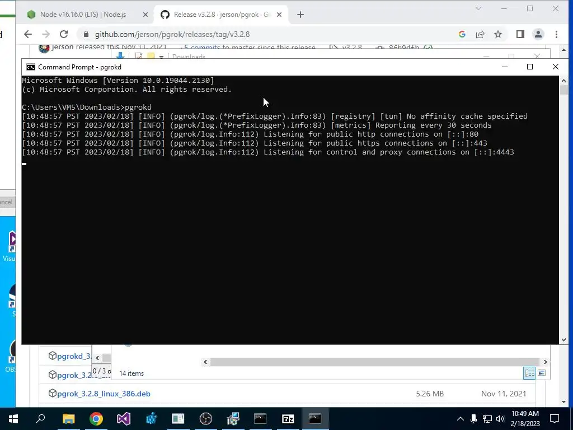This screenshot has width=573, height=430.
Task: Close the Node.js tab
Action: coord(145,15)
